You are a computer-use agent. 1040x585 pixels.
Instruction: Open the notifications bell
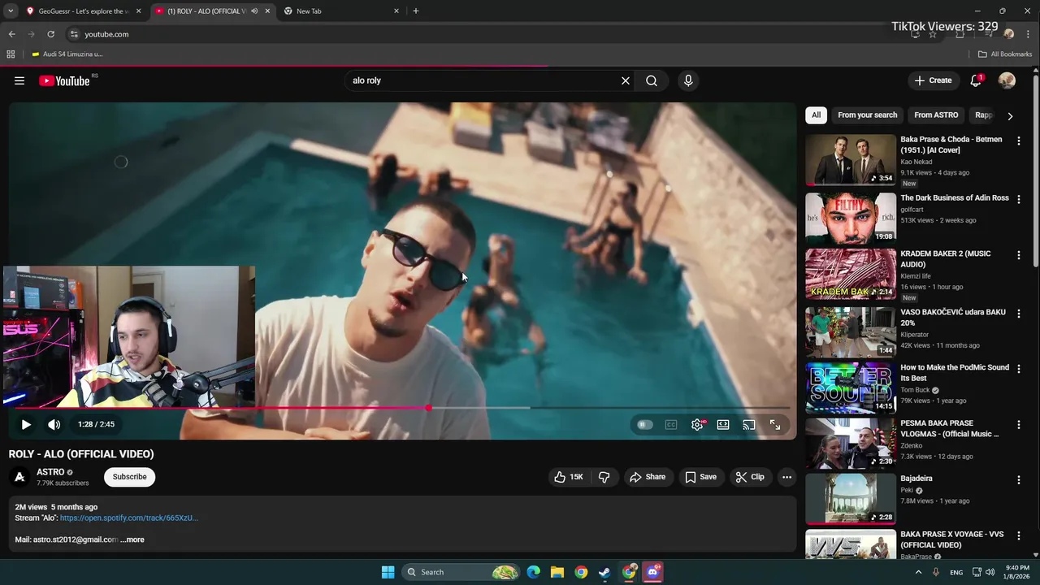(976, 80)
